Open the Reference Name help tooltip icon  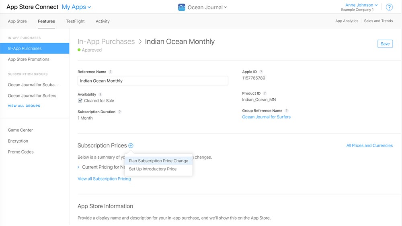tap(110, 72)
